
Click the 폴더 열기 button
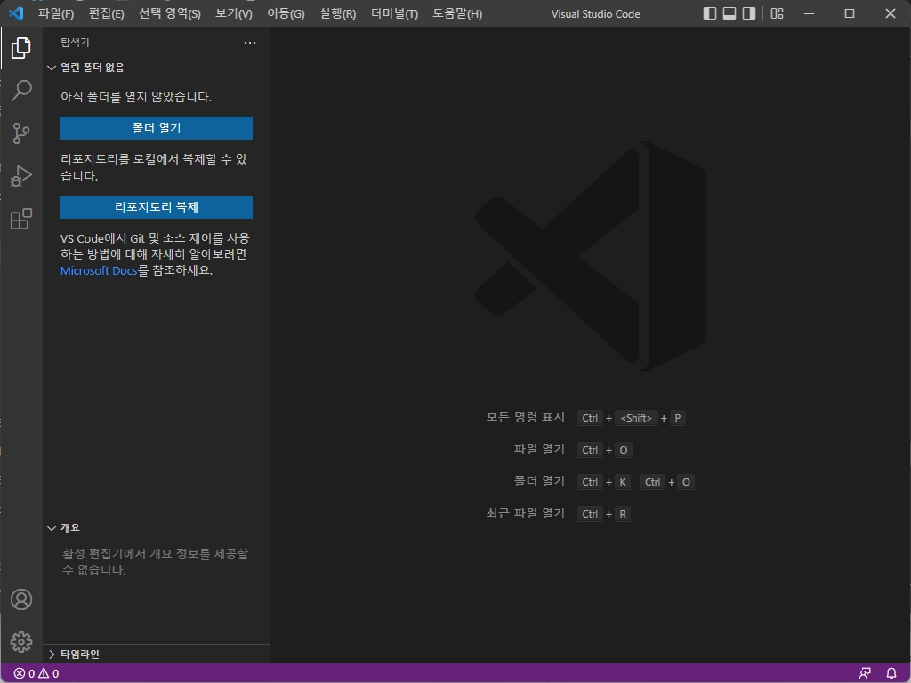pyautogui.click(x=157, y=128)
